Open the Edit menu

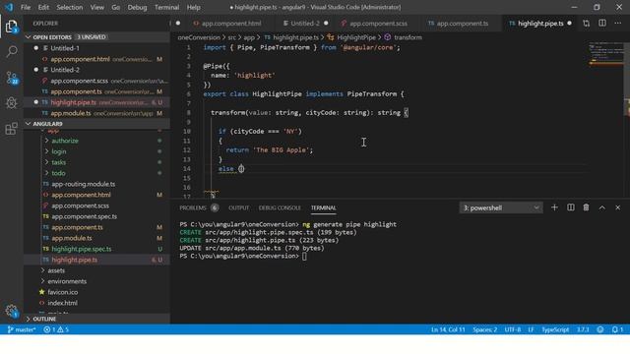point(43,7)
